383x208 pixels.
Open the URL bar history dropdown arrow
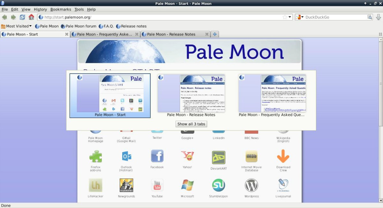click(290, 17)
